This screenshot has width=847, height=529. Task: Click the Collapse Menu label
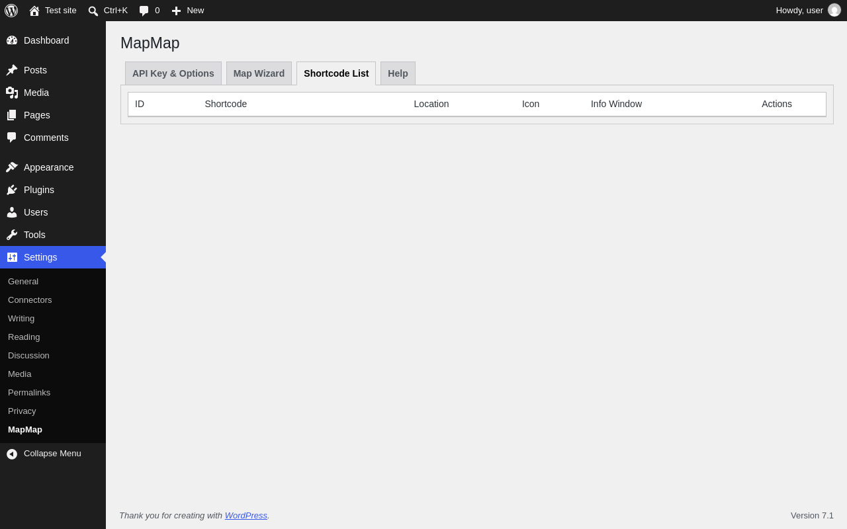point(52,453)
